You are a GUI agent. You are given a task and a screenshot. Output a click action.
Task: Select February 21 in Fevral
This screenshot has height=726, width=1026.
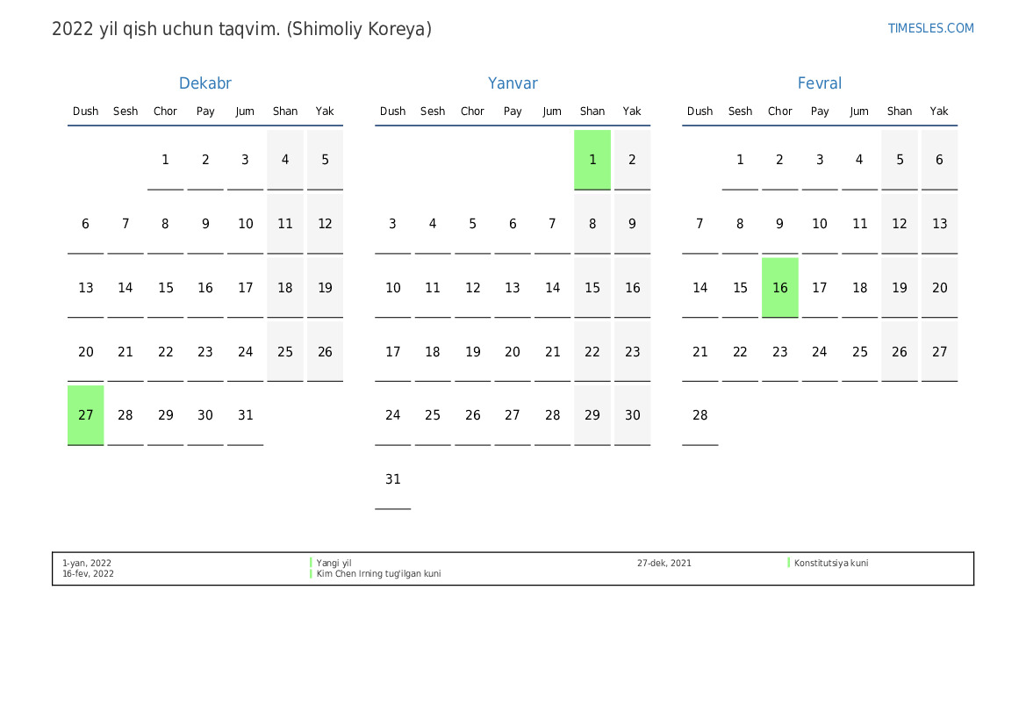pyautogui.click(x=700, y=351)
